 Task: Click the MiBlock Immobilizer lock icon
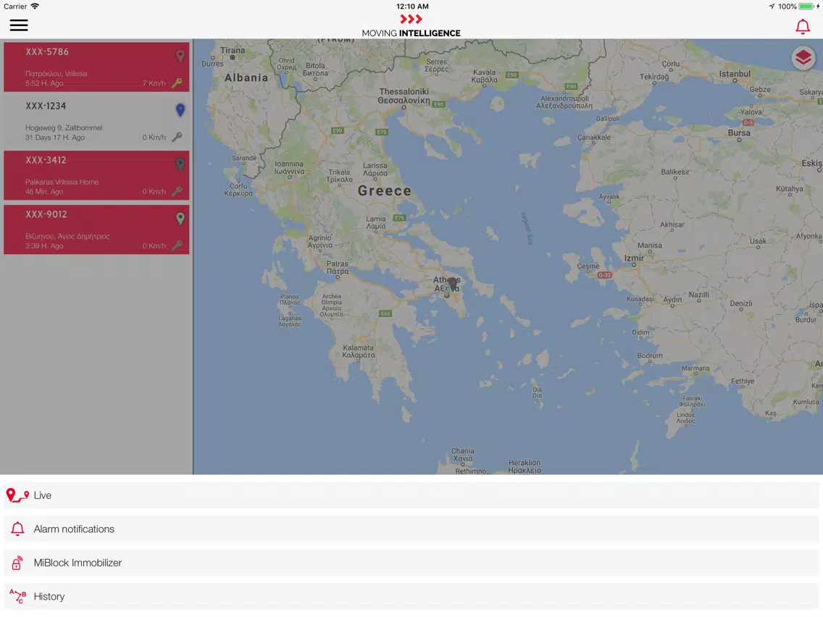tap(17, 563)
